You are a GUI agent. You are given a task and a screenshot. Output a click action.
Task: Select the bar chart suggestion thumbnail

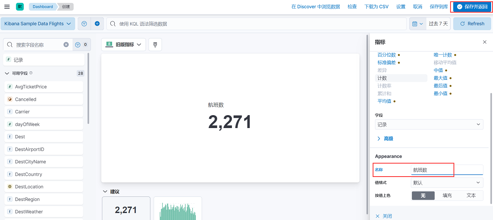tap(178, 209)
